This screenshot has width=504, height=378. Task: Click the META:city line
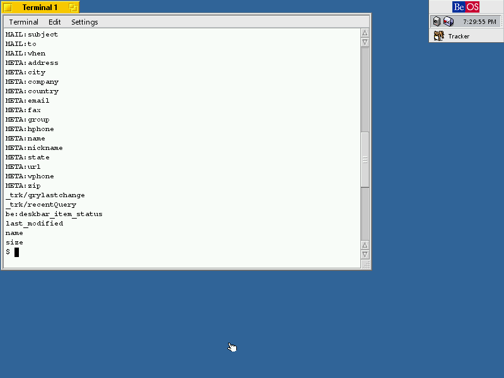tap(25, 72)
